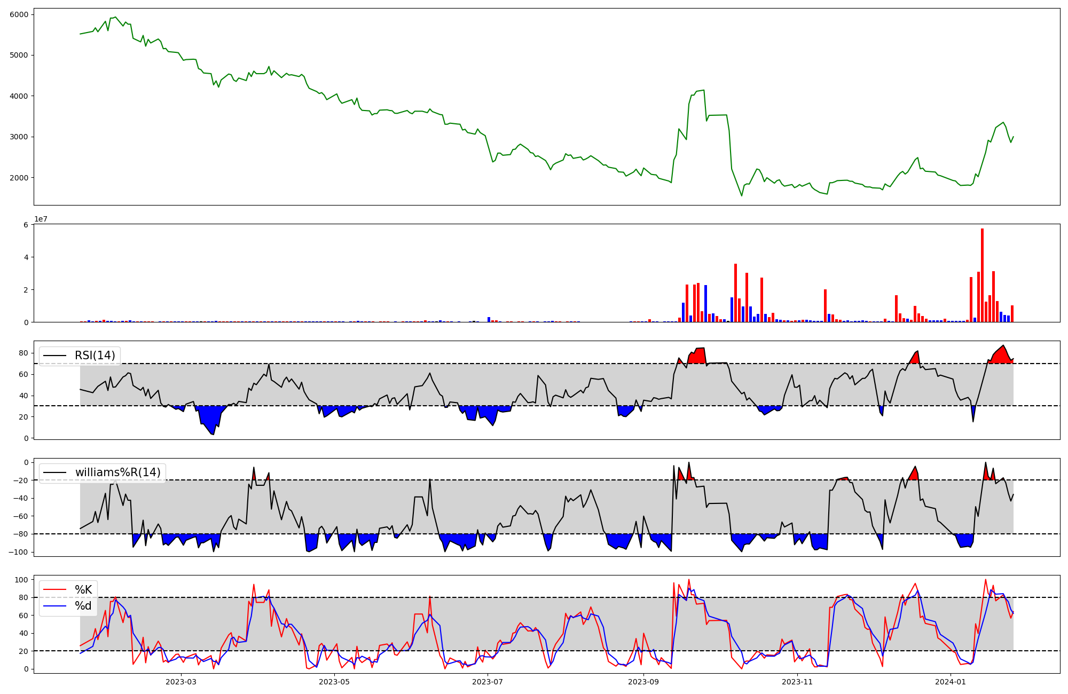Click the -100 tick on Williams %R axis
Viewport: 1068px width, 694px height.
(x=19, y=552)
